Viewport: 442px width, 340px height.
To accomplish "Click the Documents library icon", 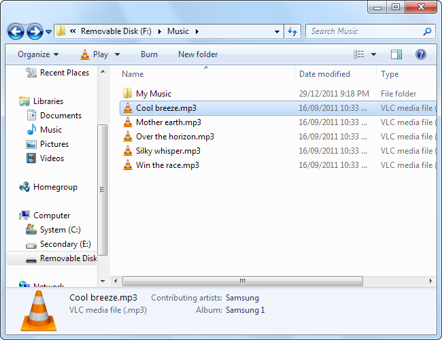I will pos(31,115).
